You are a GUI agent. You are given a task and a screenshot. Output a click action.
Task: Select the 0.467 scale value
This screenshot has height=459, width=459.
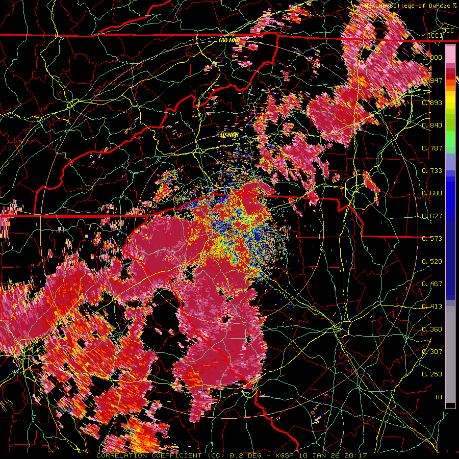(432, 284)
